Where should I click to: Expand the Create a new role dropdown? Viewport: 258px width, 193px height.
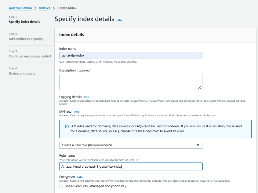tap(130, 145)
